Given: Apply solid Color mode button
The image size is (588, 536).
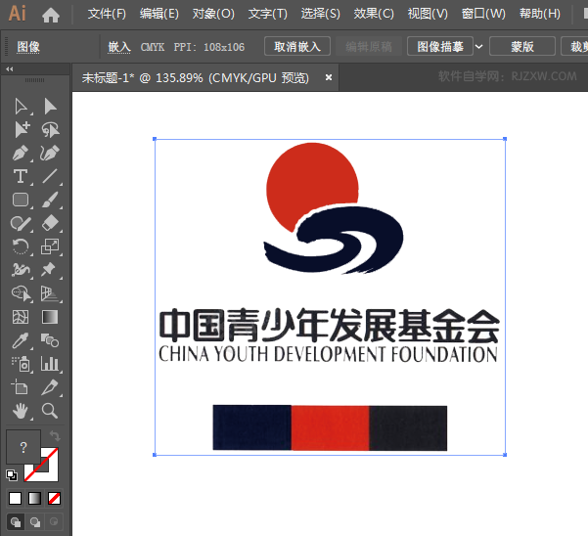Looking at the screenshot, I should 15,499.
